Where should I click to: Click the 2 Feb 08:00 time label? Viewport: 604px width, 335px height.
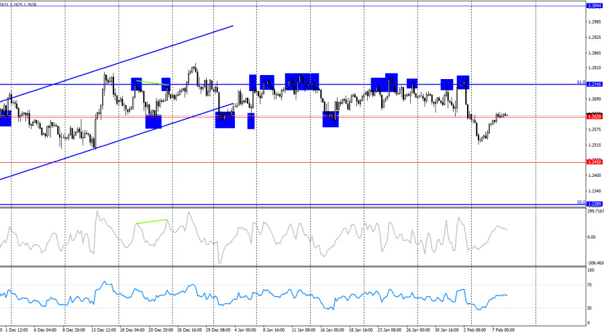coord(474,330)
